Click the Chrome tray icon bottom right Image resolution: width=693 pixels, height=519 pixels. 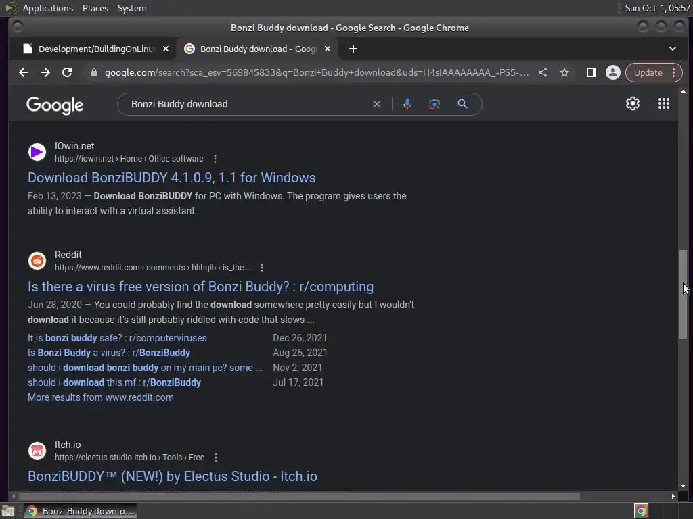click(642, 512)
